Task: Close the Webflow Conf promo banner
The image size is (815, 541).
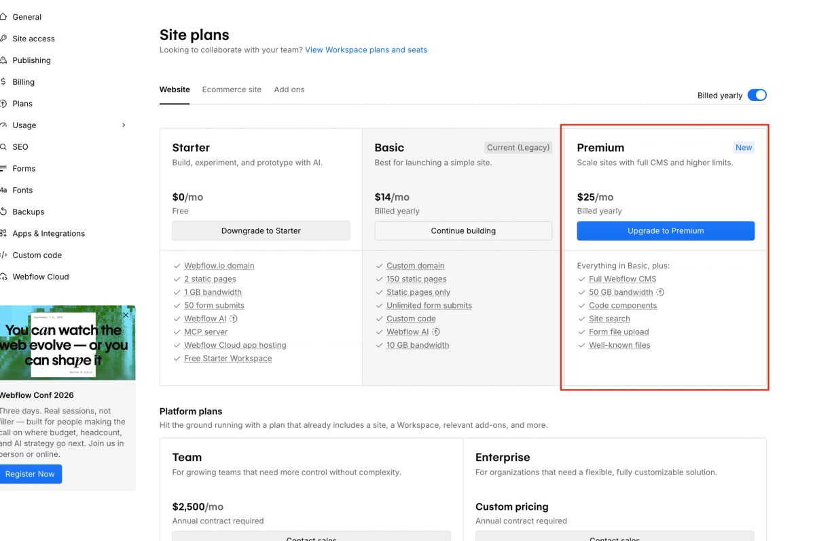Action: 126,315
